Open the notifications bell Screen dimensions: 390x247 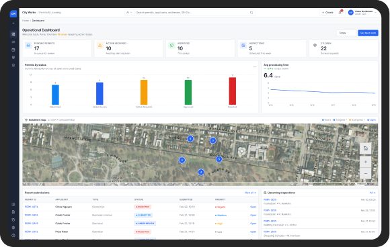tap(340, 12)
